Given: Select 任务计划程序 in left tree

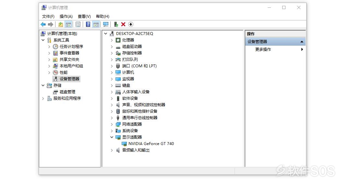Looking at the screenshot, I should [71, 47].
